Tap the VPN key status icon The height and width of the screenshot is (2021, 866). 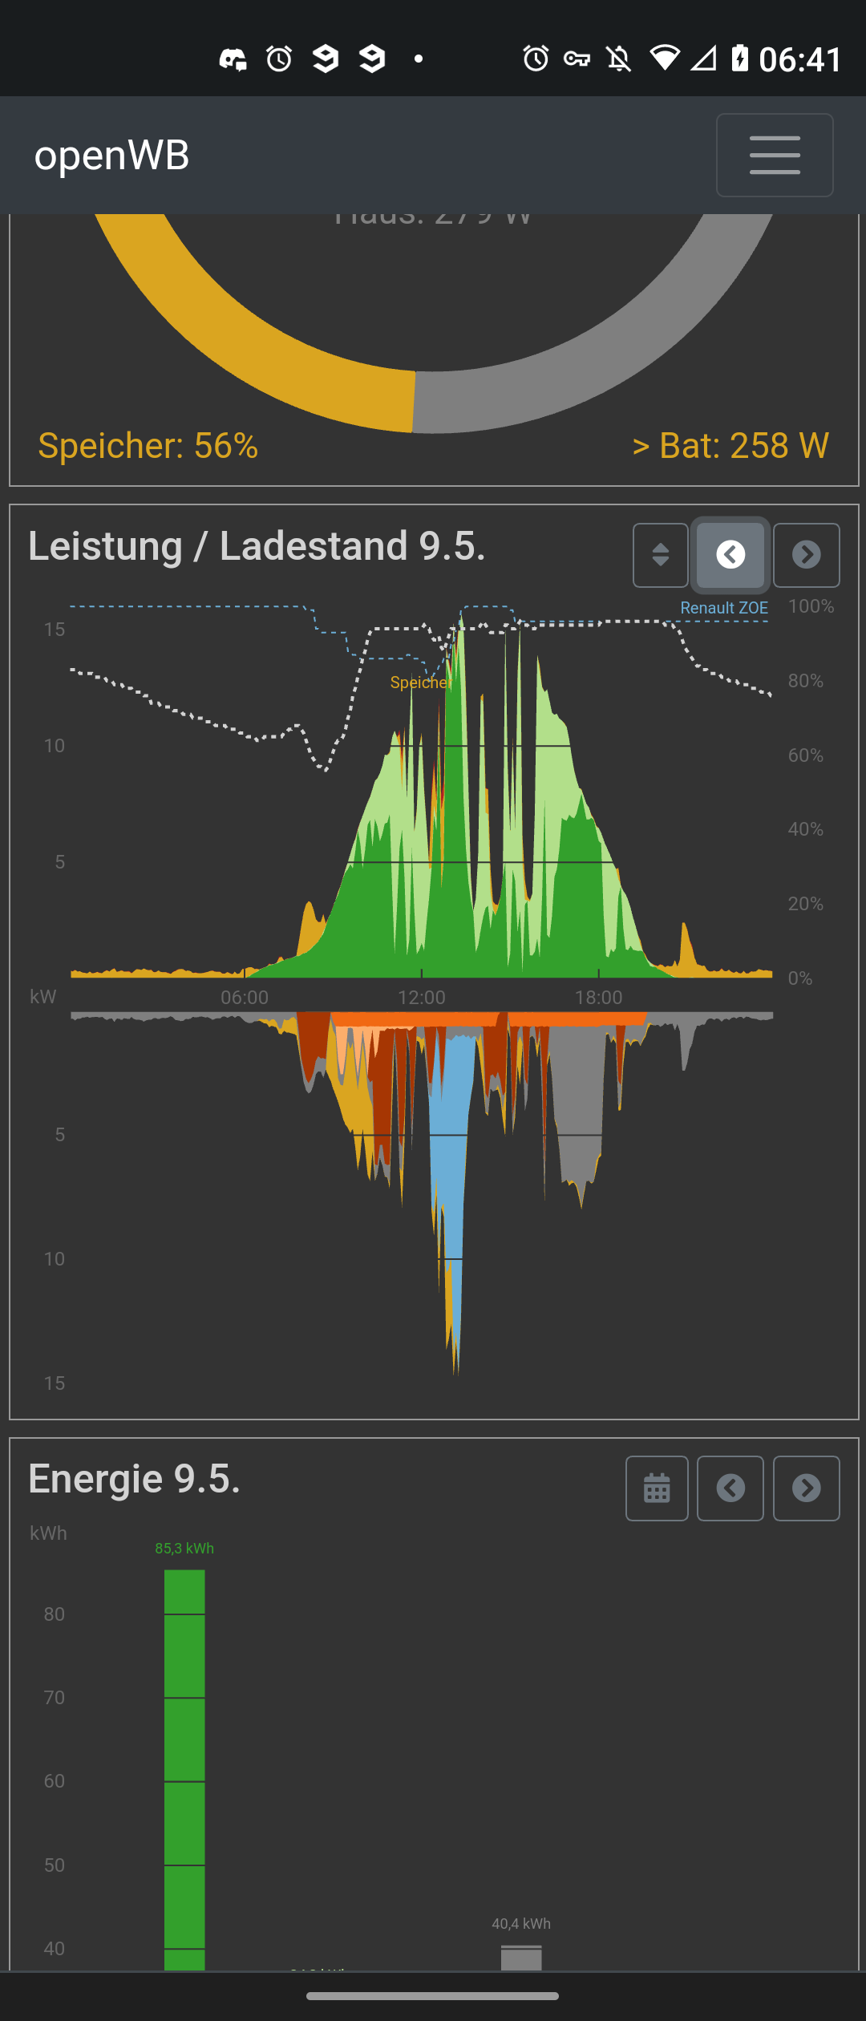(x=577, y=59)
